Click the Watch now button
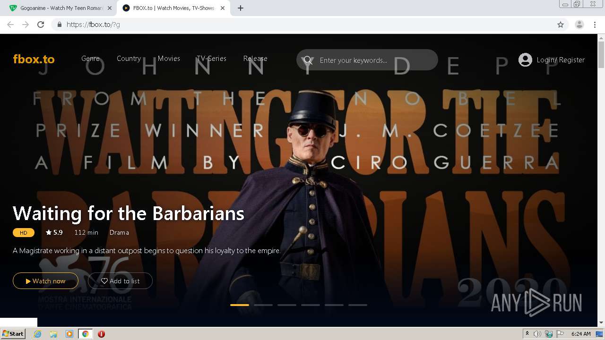605x340 pixels. pyautogui.click(x=45, y=280)
